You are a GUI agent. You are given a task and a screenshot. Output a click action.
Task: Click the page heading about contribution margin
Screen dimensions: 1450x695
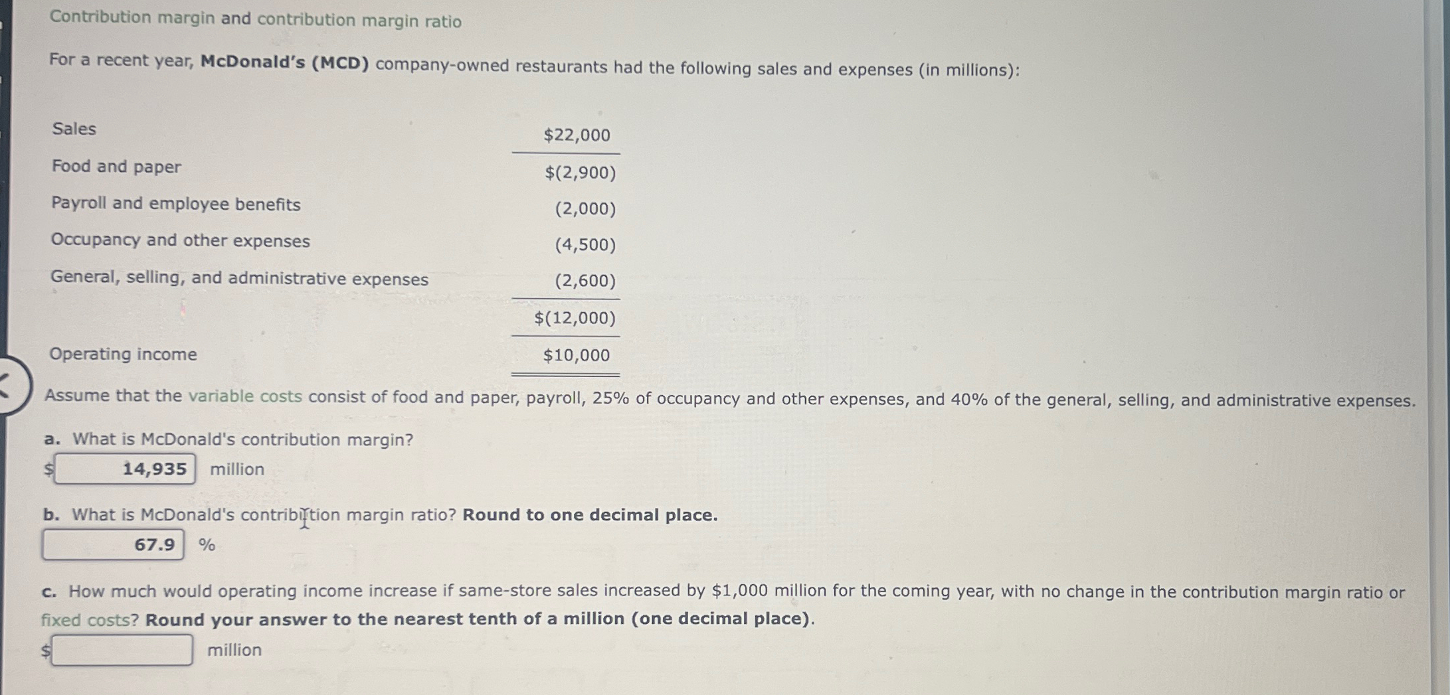(255, 19)
